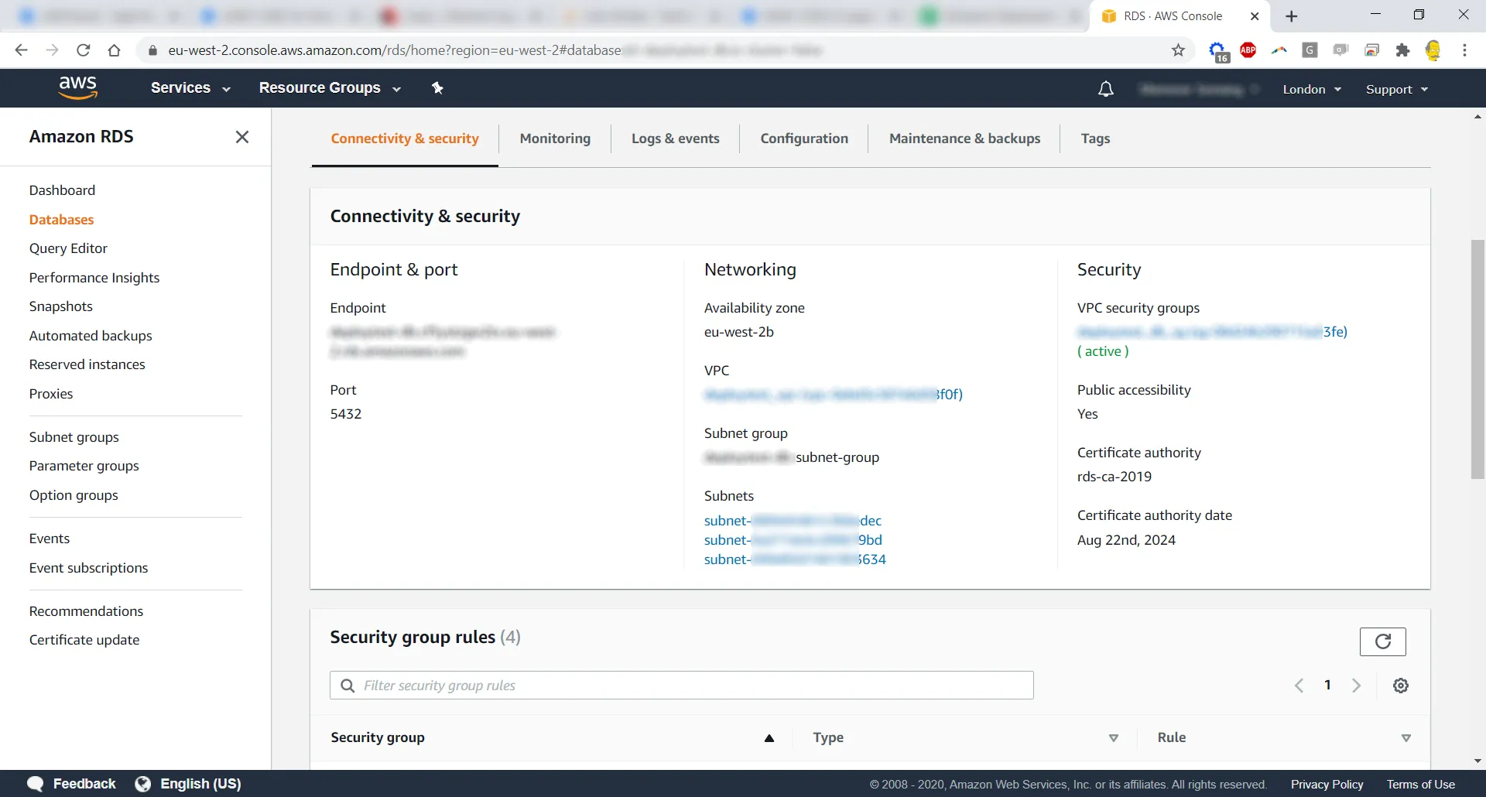
Task: Click the Filter security group rules field
Action: pos(682,686)
